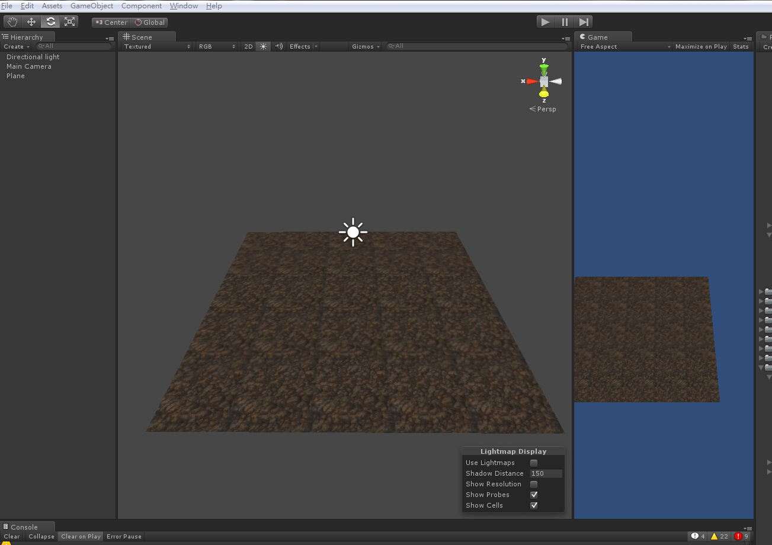Open the RGB render mode dropdown
The height and width of the screenshot is (545, 772).
217,46
